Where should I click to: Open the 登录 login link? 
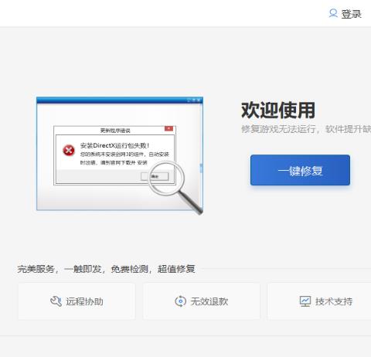point(352,14)
